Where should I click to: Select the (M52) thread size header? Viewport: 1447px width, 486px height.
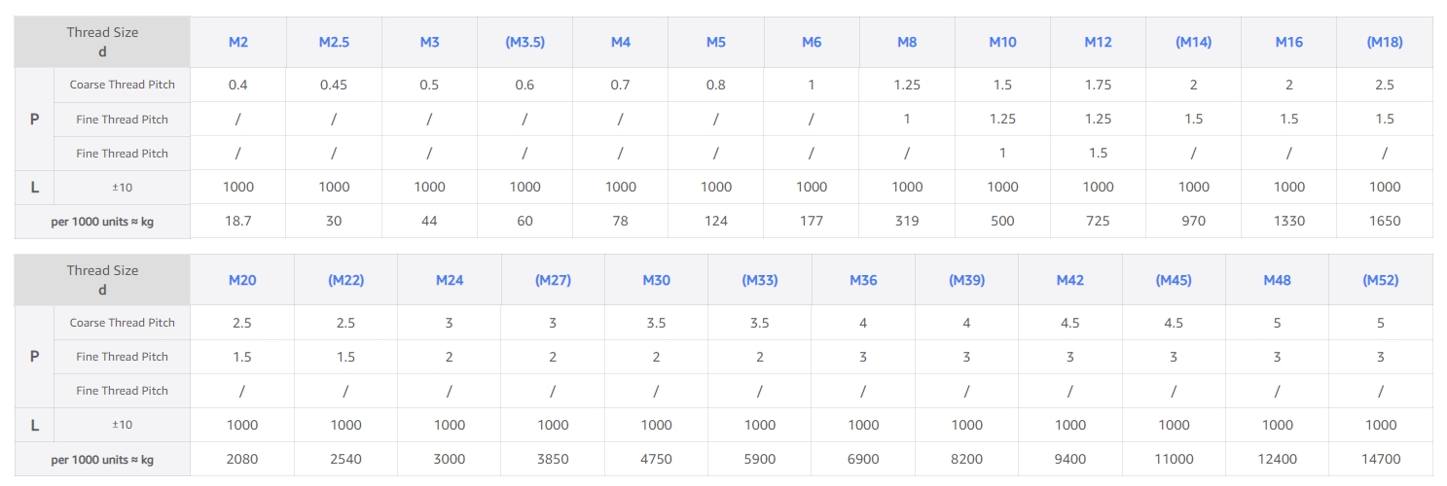(1381, 280)
